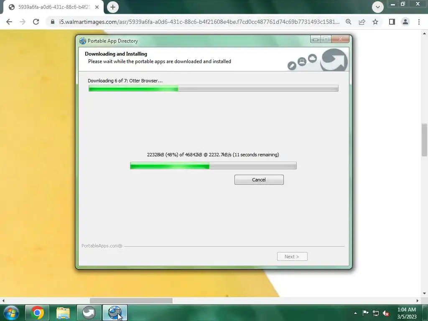Click the Portable App Directory taskbar button
The width and height of the screenshot is (428, 321).
point(115,313)
